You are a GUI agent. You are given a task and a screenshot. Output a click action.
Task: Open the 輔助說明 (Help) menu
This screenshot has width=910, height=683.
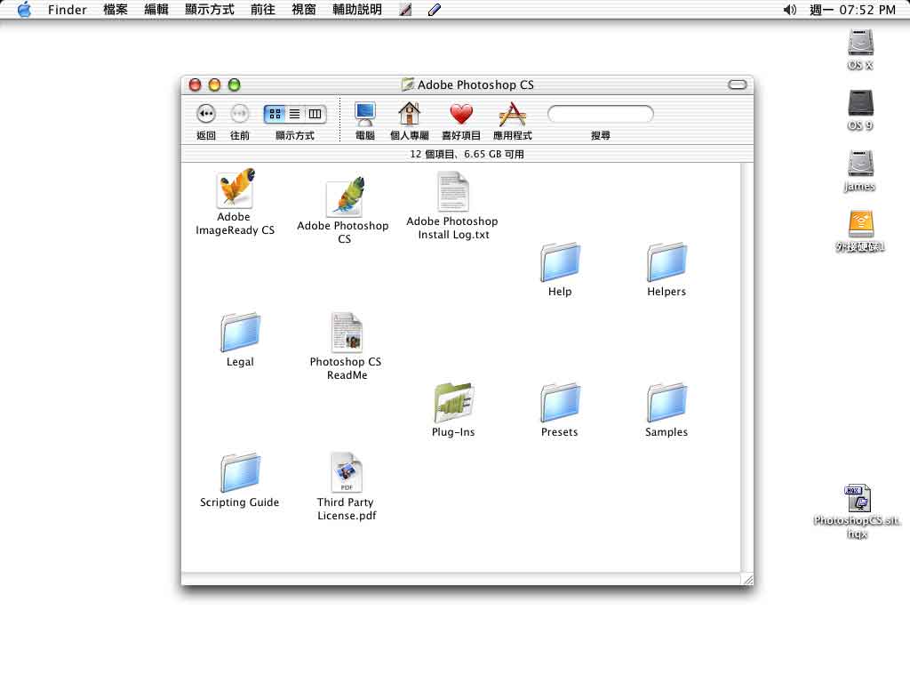click(x=357, y=9)
